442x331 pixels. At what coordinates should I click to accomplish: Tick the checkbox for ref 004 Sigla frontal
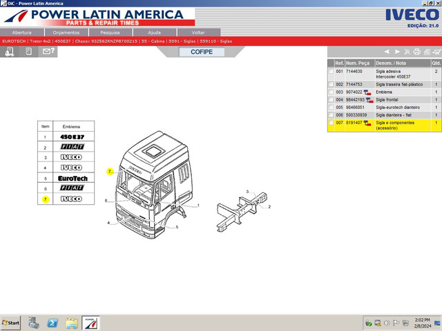pyautogui.click(x=331, y=99)
